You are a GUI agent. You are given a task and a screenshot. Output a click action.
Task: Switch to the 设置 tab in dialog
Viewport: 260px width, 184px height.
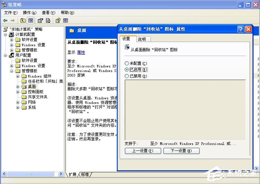(128, 39)
